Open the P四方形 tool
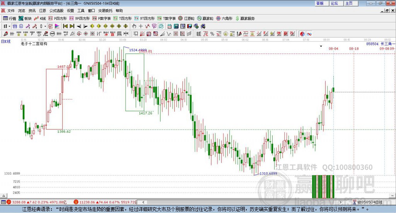Screen dimensions: 396x213 (x=58, y=19)
